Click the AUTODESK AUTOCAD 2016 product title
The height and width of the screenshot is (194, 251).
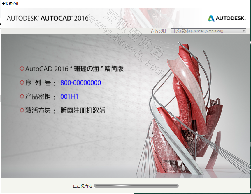tap(48, 18)
